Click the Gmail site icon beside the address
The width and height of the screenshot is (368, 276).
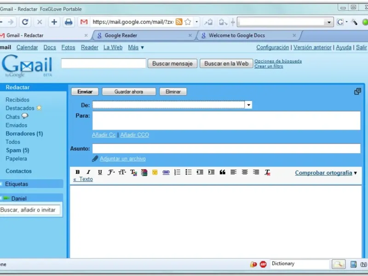coord(84,22)
